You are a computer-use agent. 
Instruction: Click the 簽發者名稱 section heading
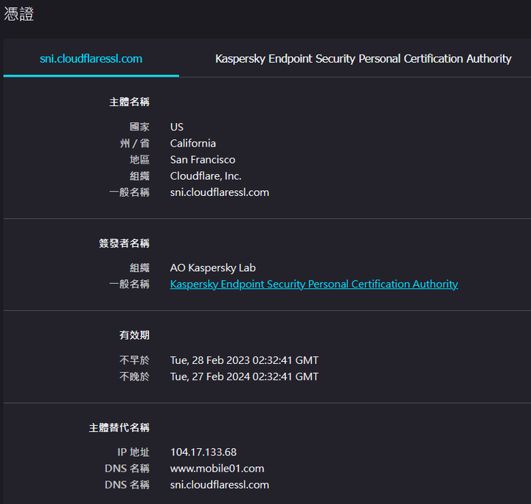125,243
